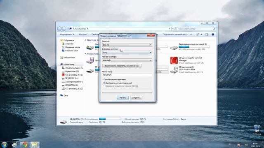Open the Windows Start button
Viewport: 264px width, 148px height.
[x=4, y=145]
